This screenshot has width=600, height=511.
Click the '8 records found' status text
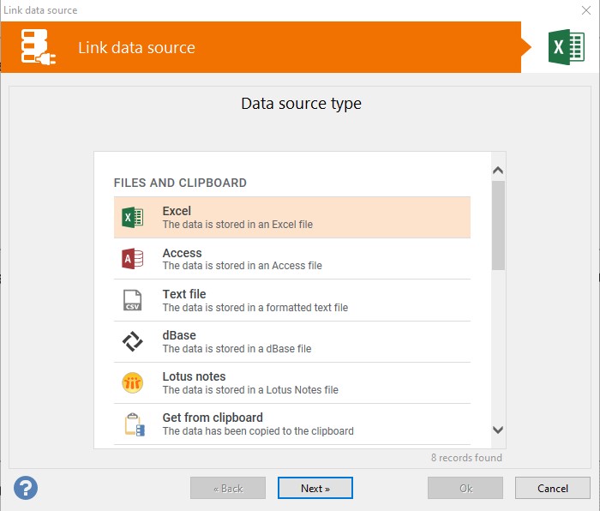point(466,458)
